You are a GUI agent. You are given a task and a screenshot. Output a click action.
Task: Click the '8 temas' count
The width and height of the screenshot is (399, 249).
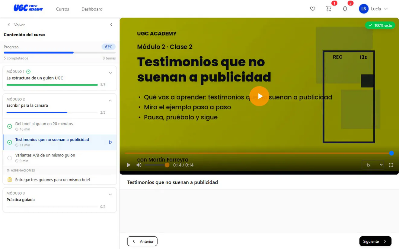[x=109, y=58]
